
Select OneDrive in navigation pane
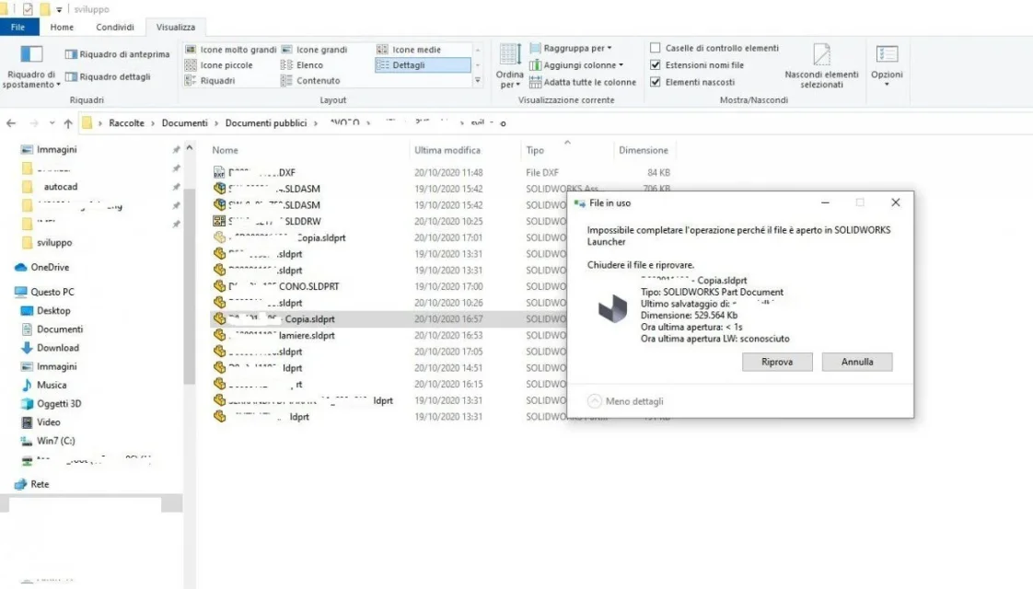pyautogui.click(x=50, y=268)
